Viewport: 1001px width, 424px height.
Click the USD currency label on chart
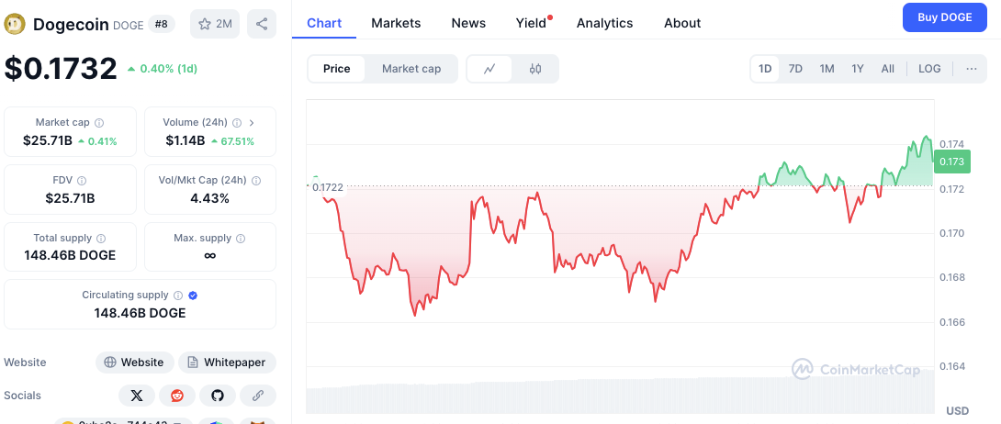coord(958,410)
